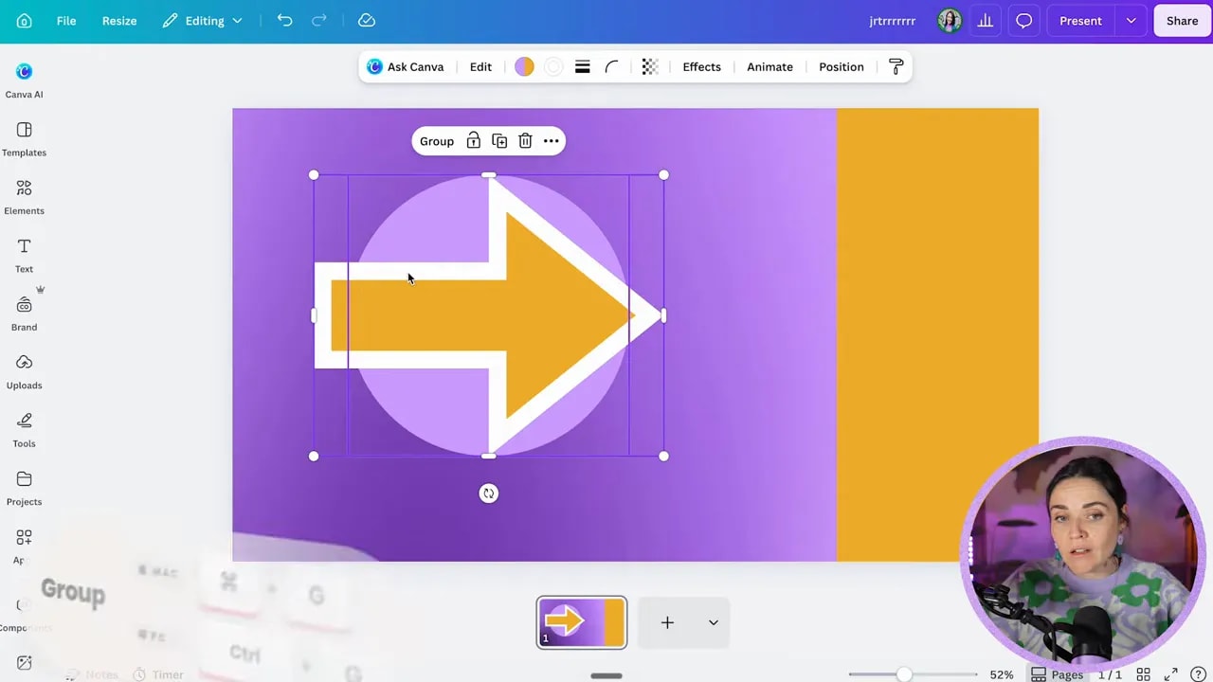Go to Canva home via house icon
The height and width of the screenshot is (682, 1213).
[25, 21]
